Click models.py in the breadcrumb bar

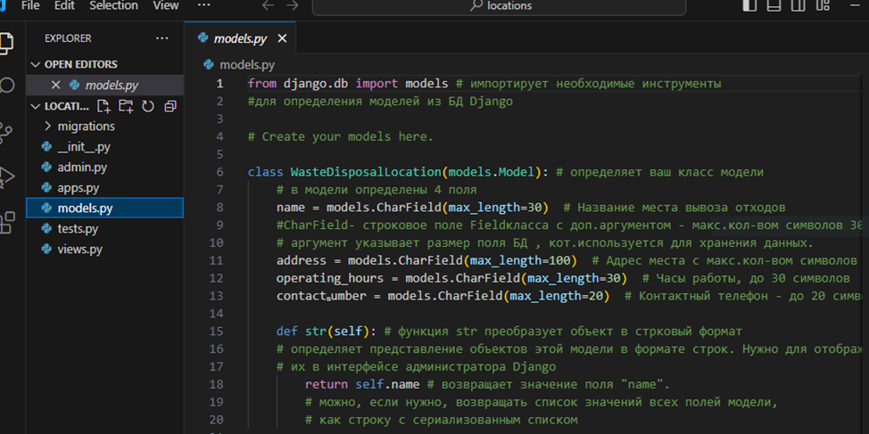[x=246, y=65]
